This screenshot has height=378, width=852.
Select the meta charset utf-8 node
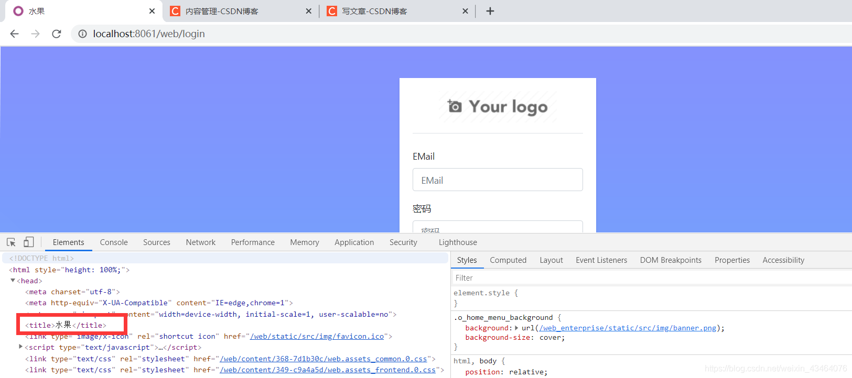72,292
